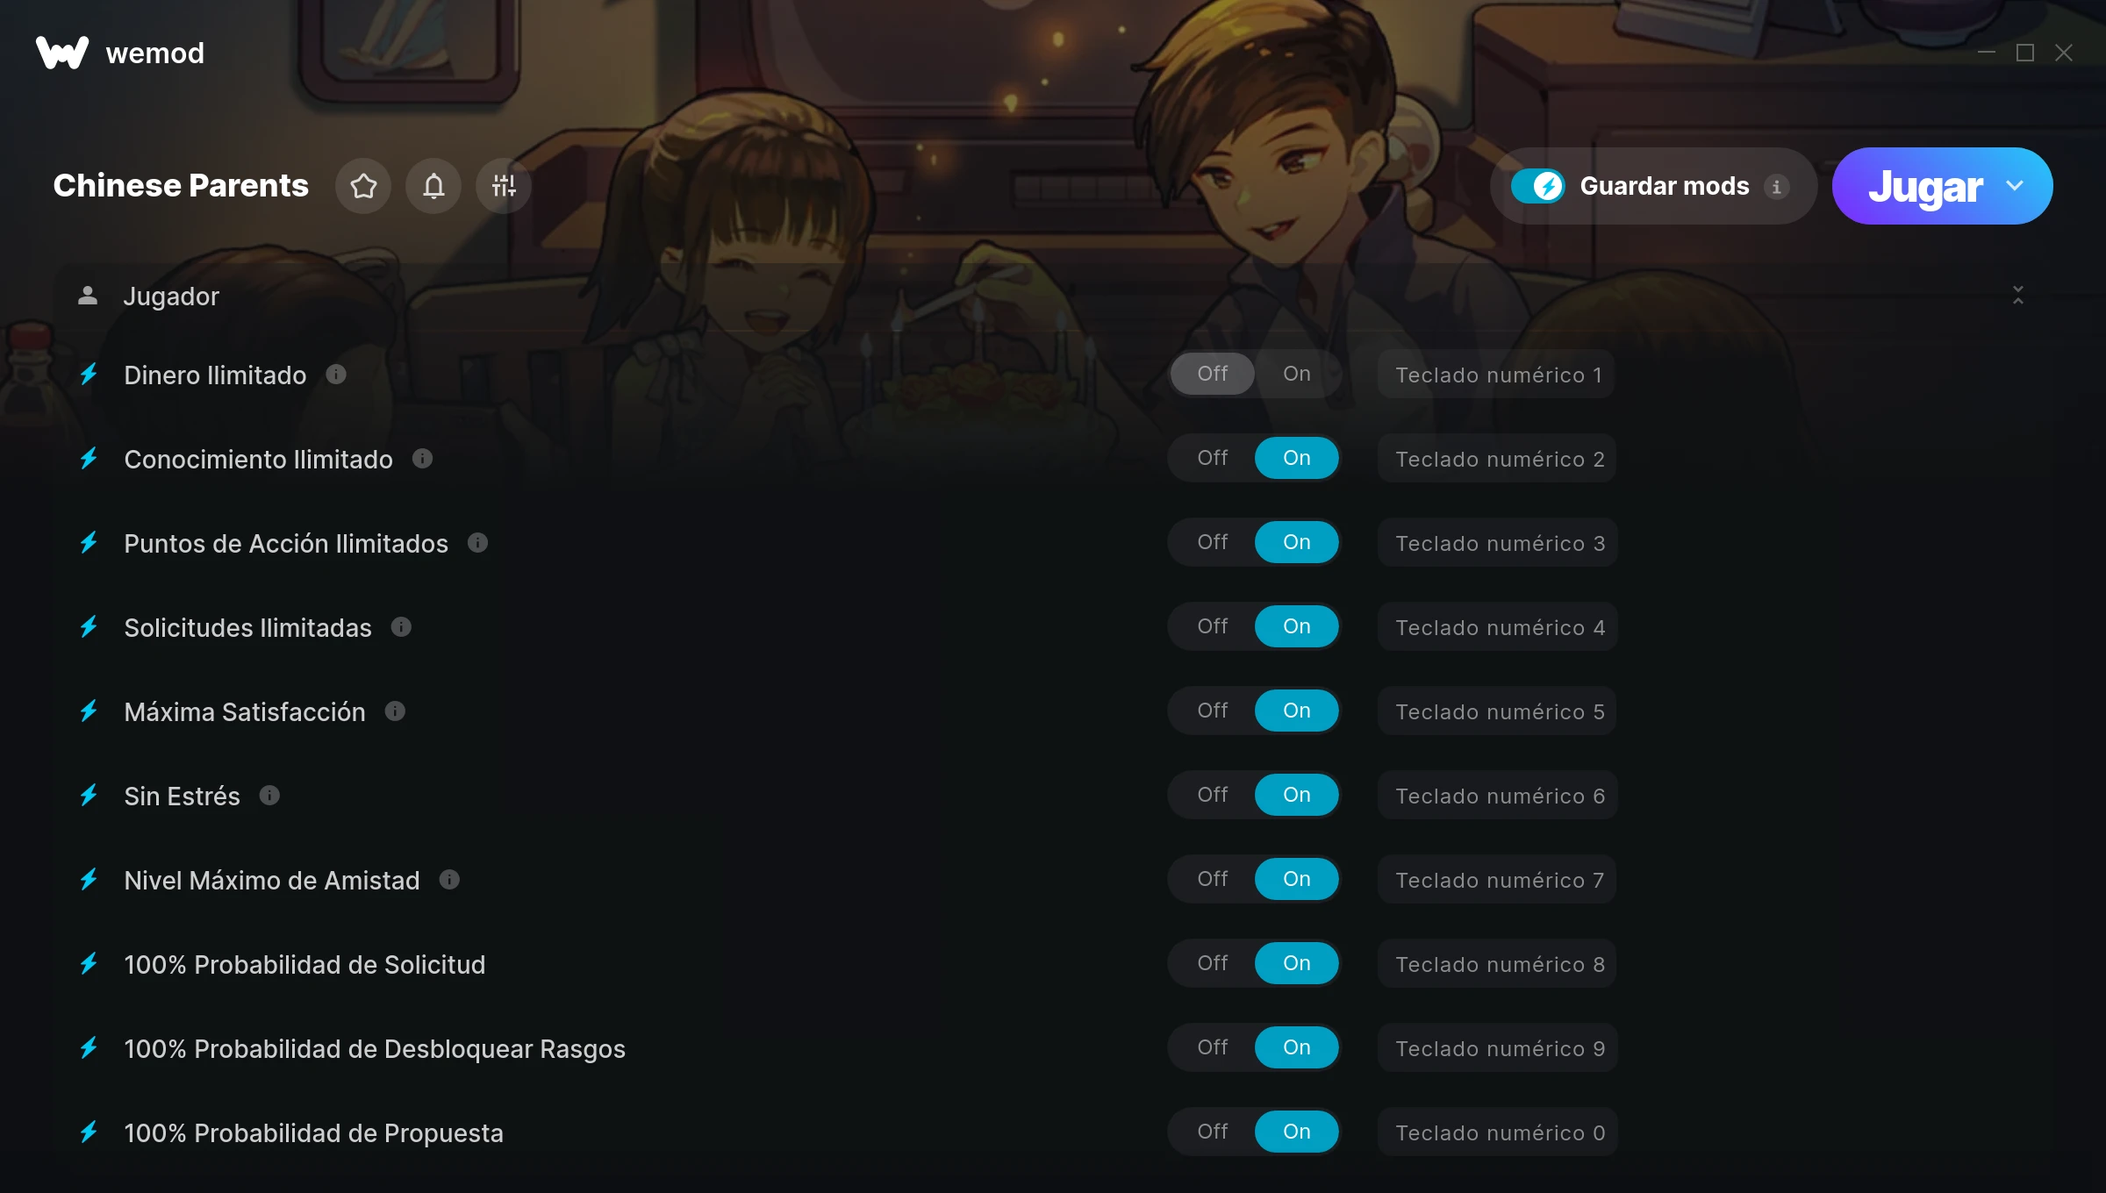
Task: Disable Nivel Máximo de Amistad
Action: (x=1213, y=879)
